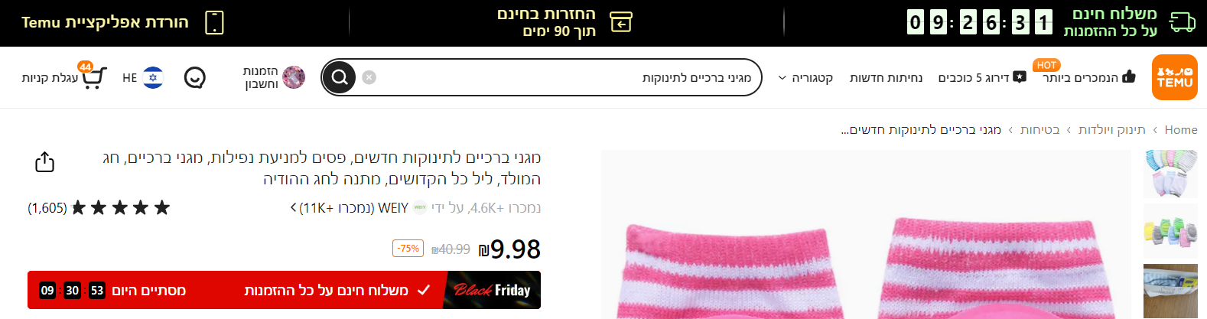Click the בטיחות breadcrumb link
The height and width of the screenshot is (319, 1207).
point(1040,130)
